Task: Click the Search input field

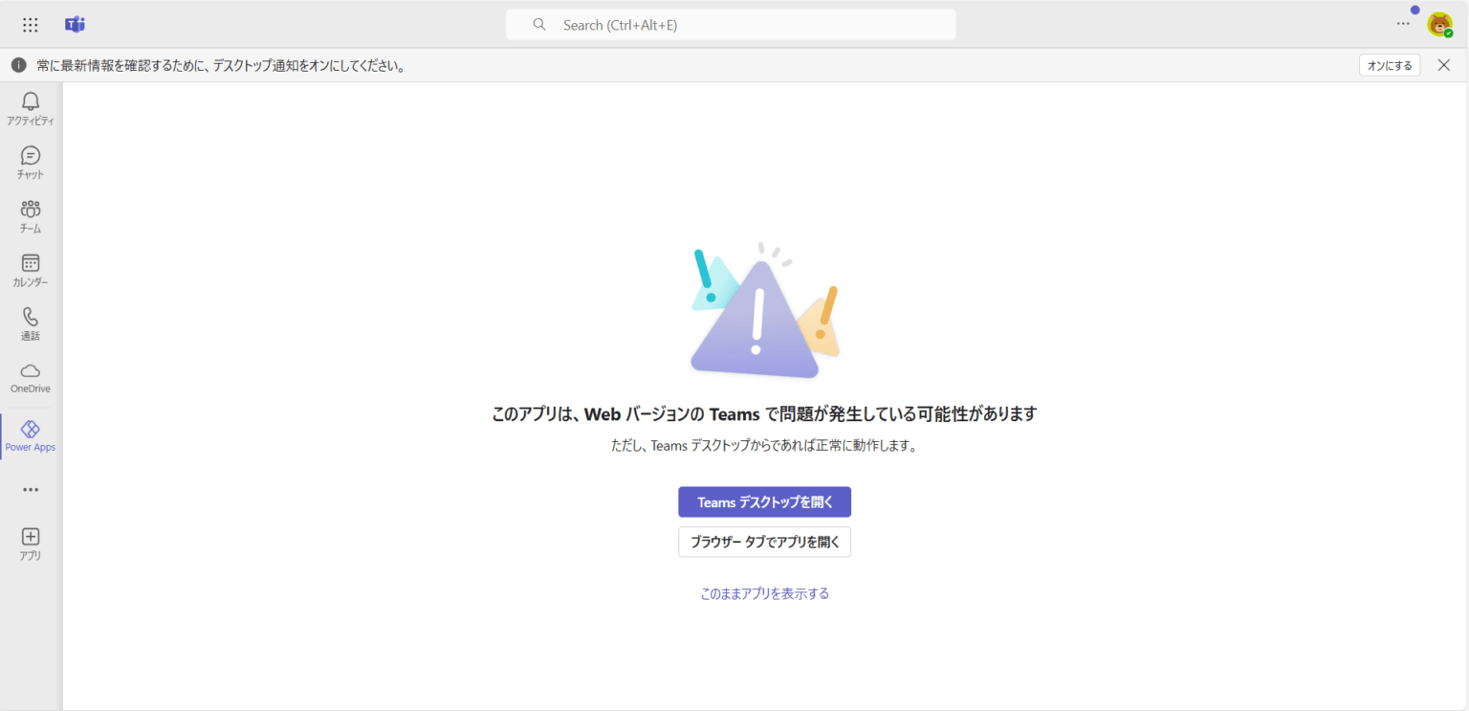Action: pyautogui.click(x=731, y=25)
